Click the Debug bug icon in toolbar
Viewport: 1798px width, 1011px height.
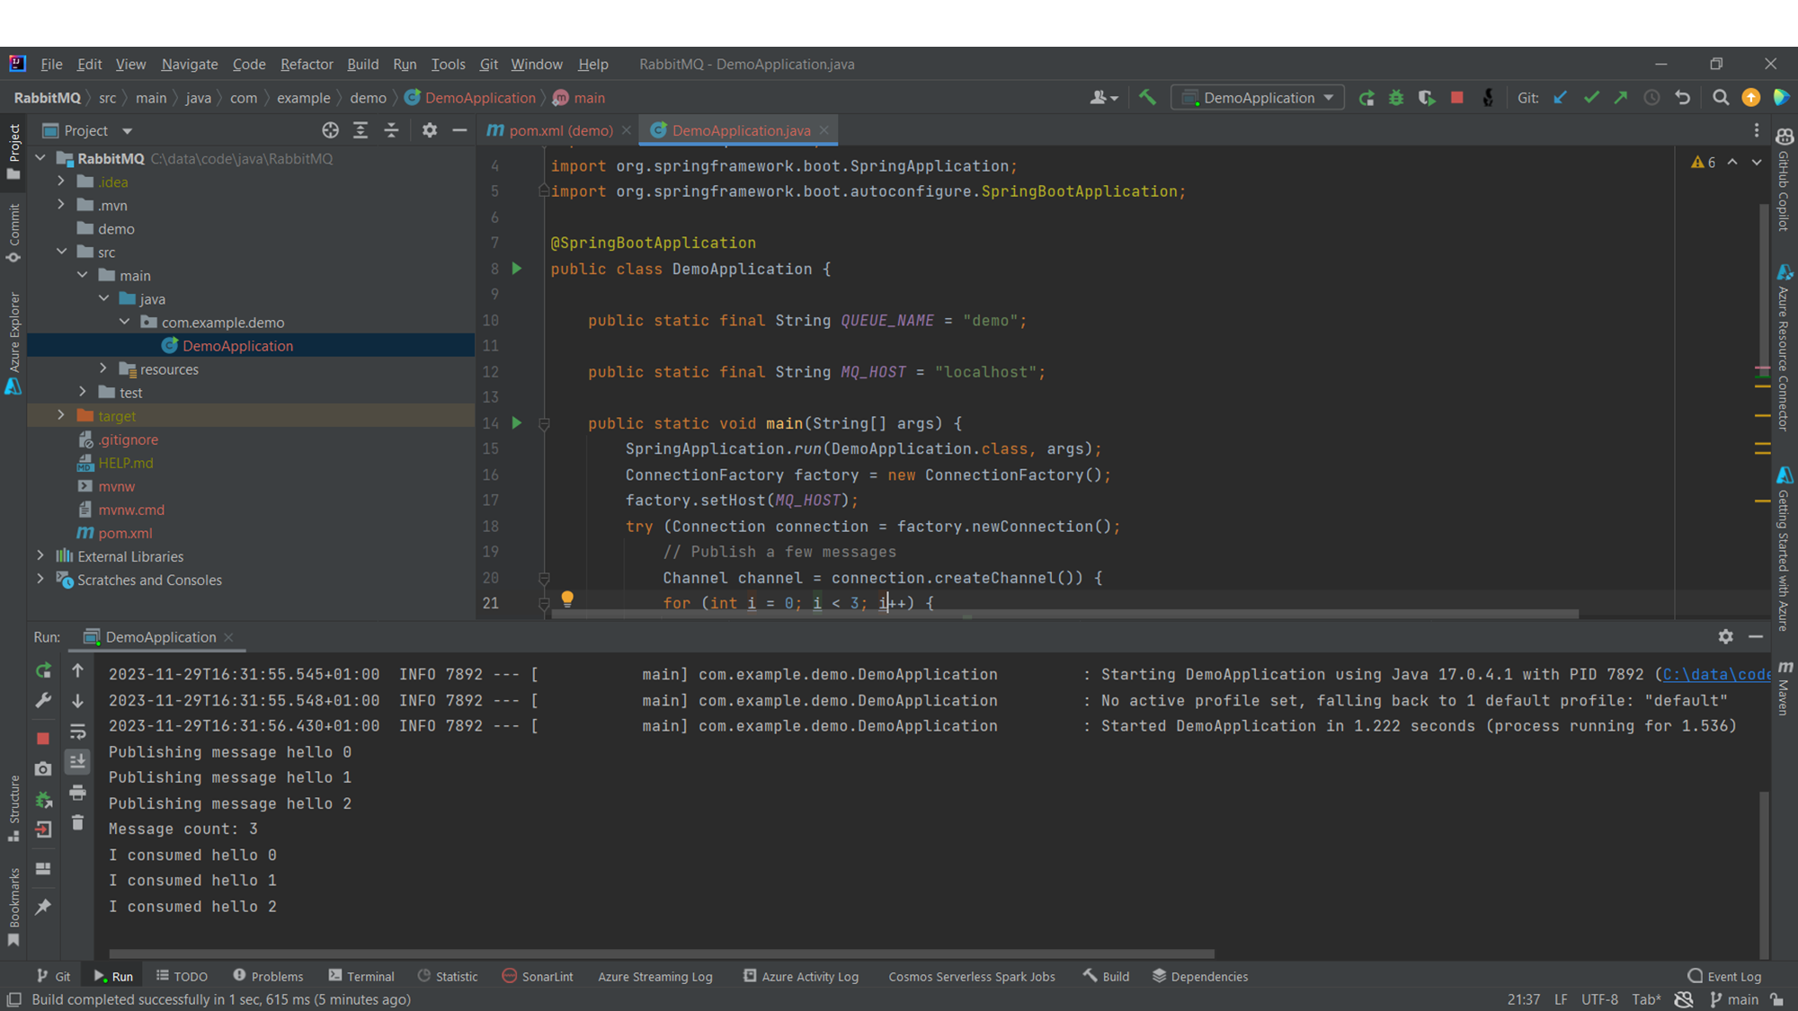click(x=1396, y=98)
